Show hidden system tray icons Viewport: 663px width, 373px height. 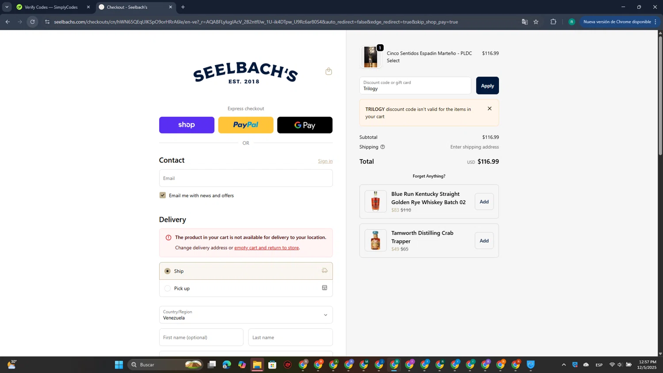pyautogui.click(x=564, y=365)
